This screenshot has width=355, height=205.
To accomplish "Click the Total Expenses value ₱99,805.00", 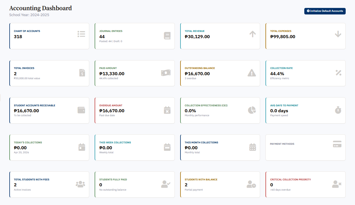I will (x=283, y=36).
